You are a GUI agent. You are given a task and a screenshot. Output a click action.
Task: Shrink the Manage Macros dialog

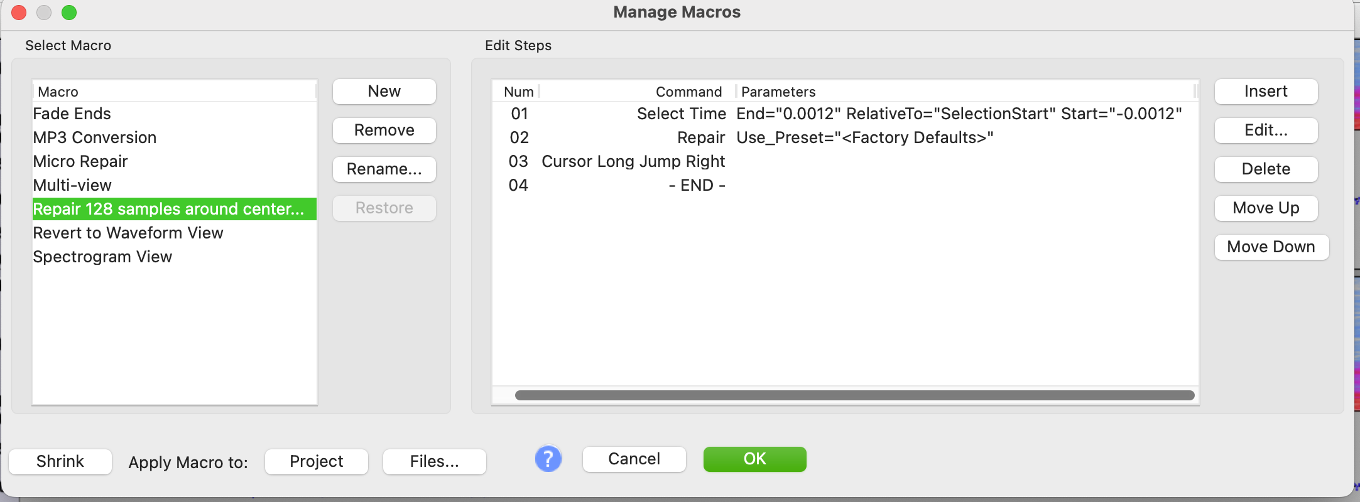[x=60, y=462]
